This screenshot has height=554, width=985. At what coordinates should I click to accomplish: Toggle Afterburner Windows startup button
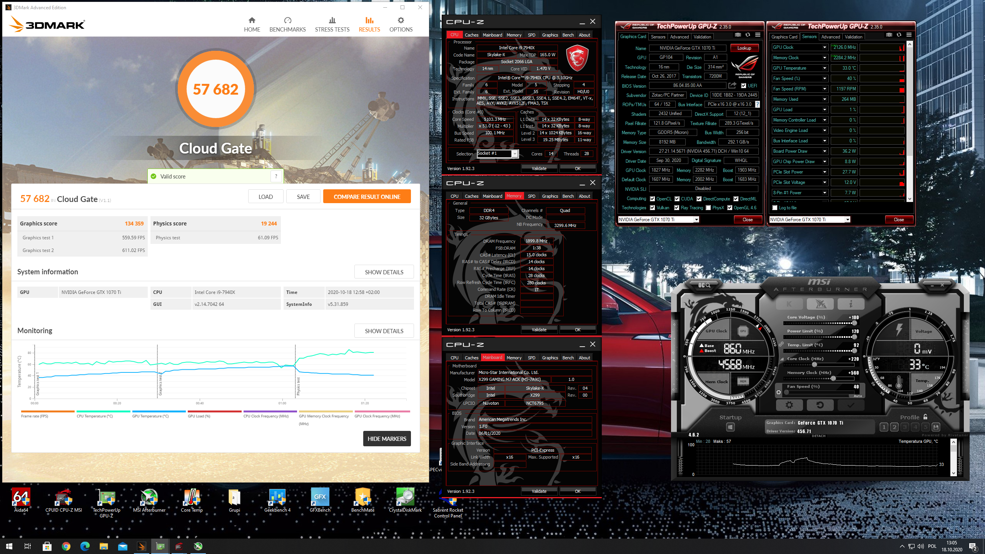(730, 427)
